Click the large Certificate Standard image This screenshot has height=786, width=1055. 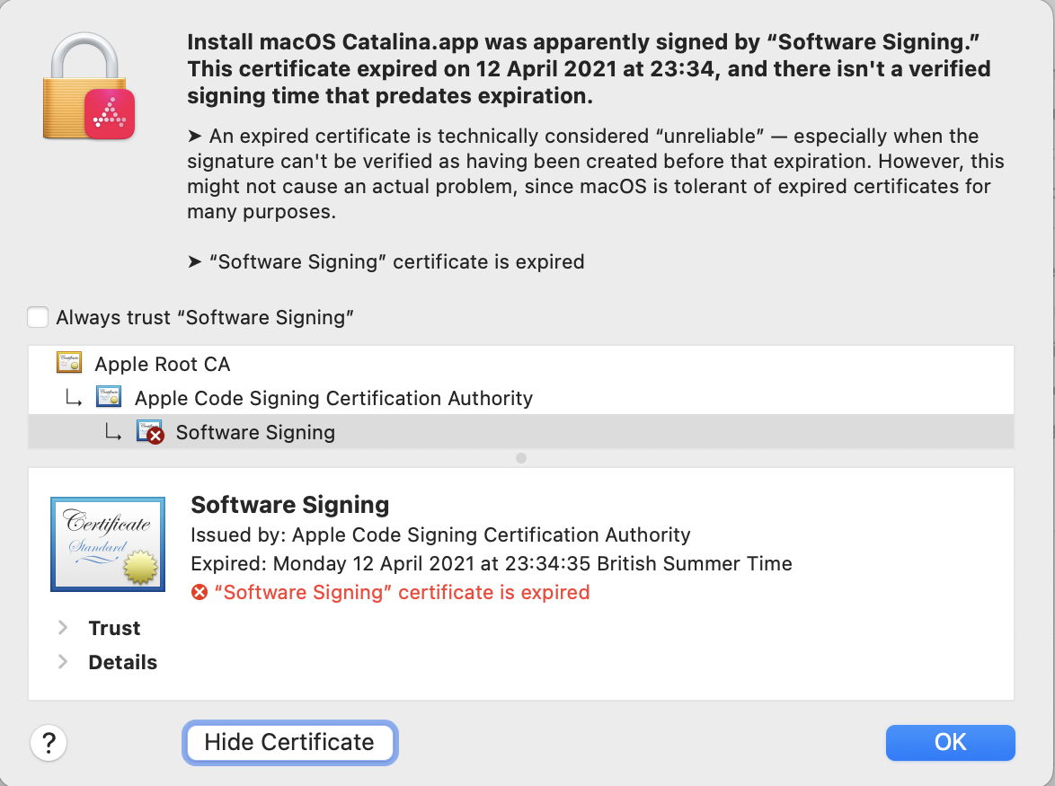(108, 543)
